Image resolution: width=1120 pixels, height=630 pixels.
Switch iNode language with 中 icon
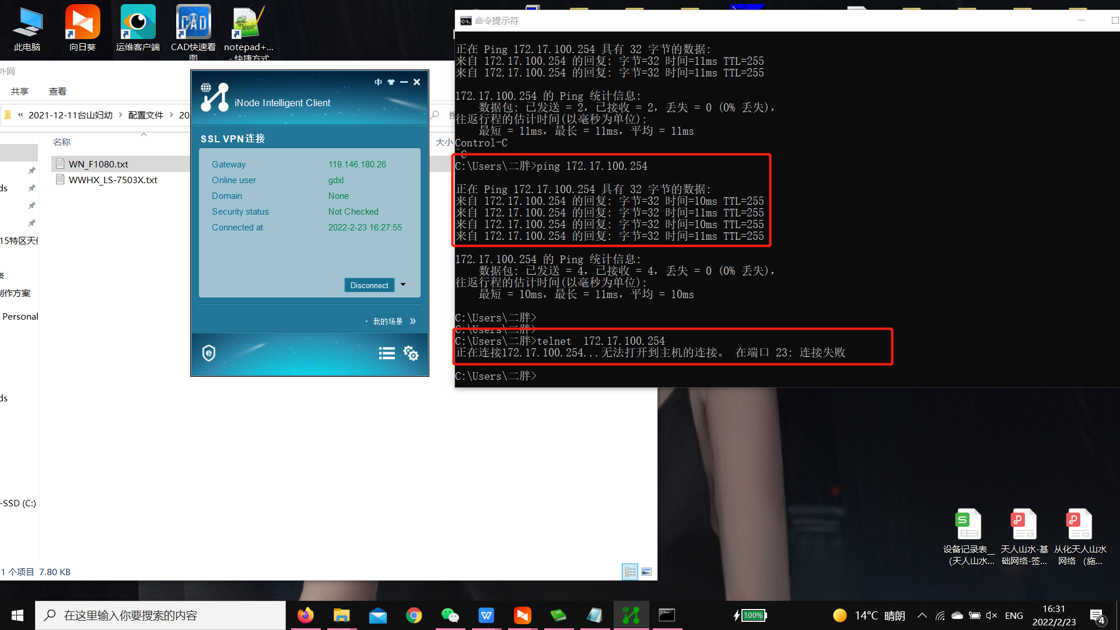378,82
